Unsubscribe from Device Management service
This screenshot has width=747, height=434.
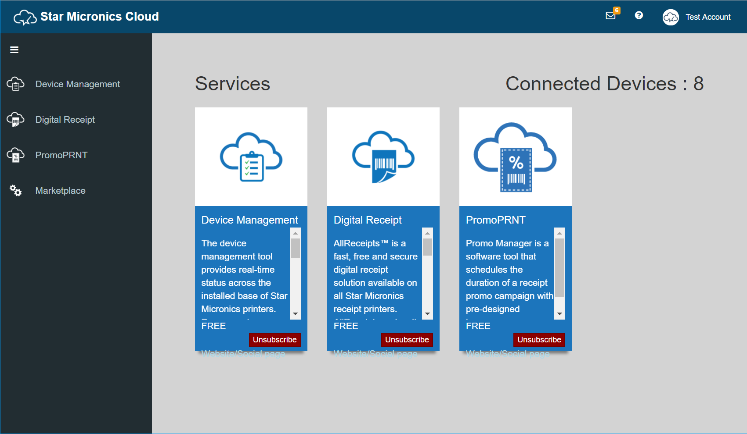click(x=275, y=340)
